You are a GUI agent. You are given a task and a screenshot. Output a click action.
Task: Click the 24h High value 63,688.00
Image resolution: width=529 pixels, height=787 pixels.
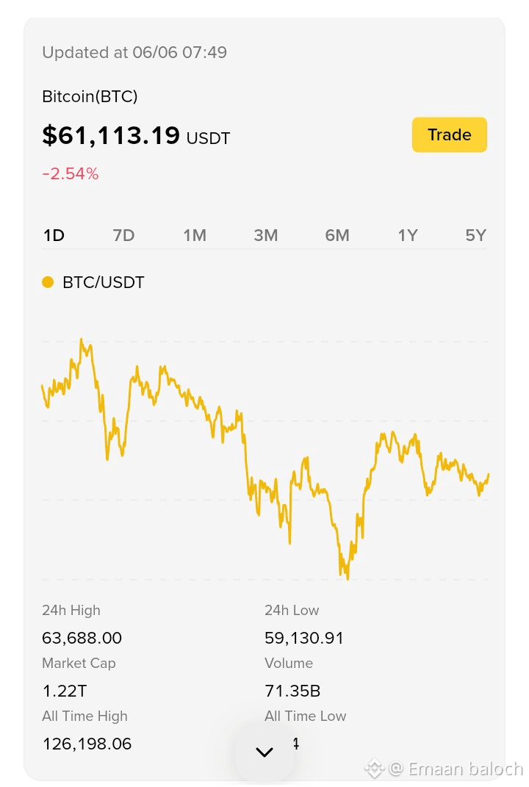tap(82, 638)
